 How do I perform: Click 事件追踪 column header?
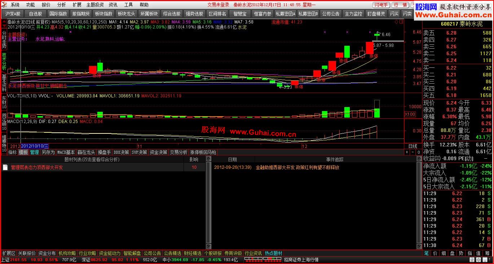[335, 159]
